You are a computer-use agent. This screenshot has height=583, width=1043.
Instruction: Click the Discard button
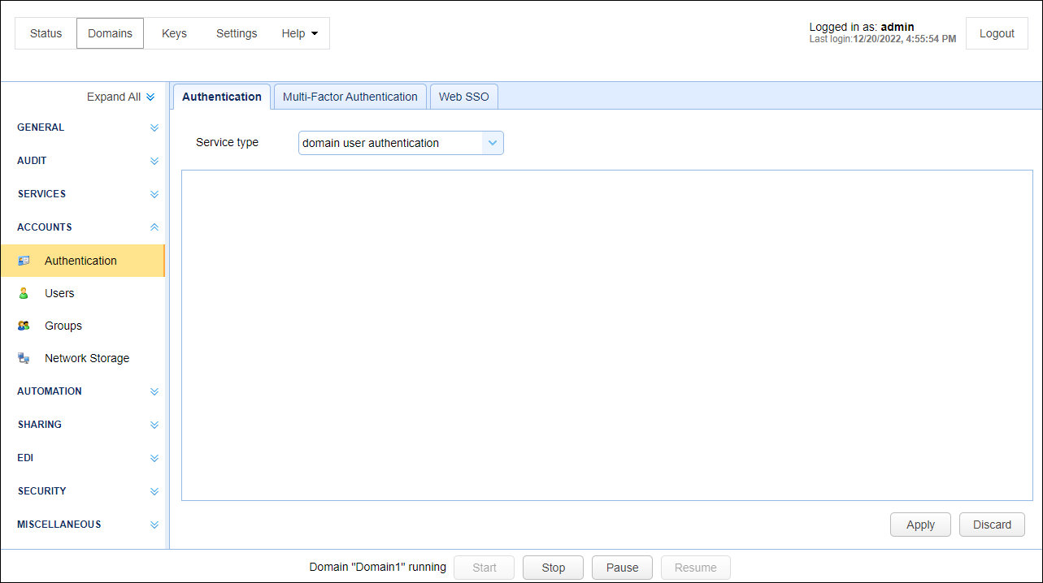pos(992,525)
